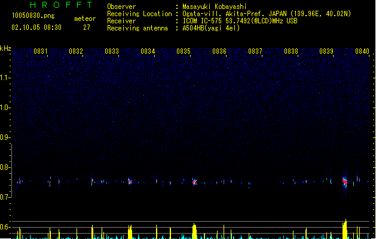Viewport: 376px width, 239px height.
Task: Click the 0.8 kHz axis label
Action: pos(5,167)
